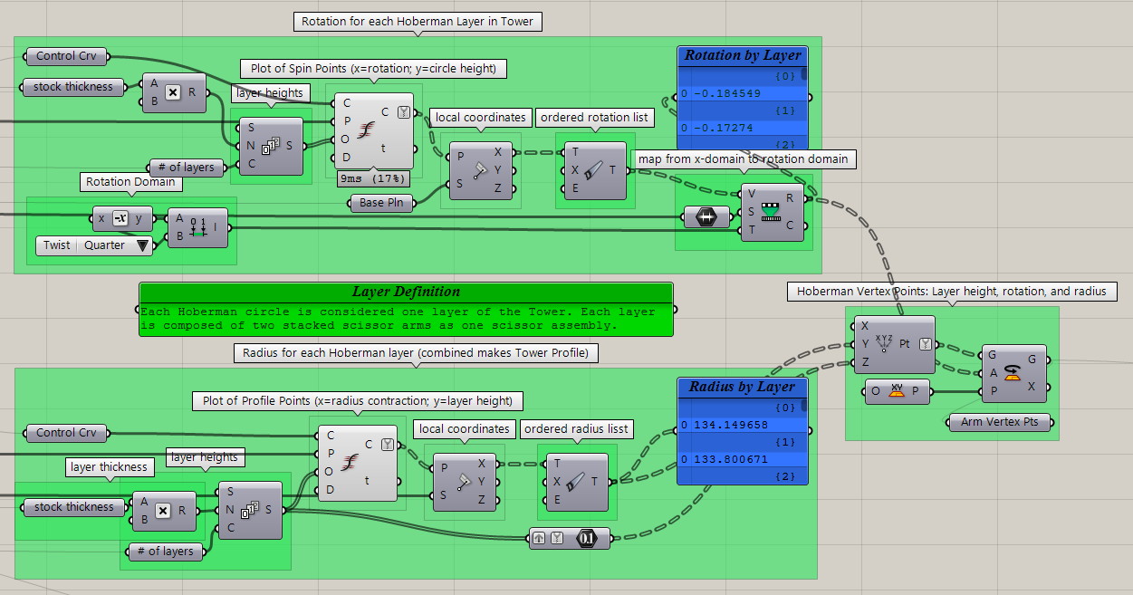
Task: Select the Remap Numbers component with the V S T inputs
Action: (x=772, y=213)
